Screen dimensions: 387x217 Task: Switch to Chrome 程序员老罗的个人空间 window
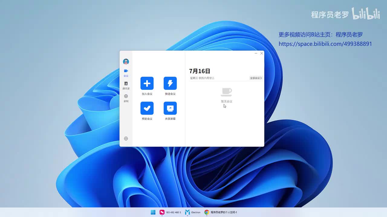pos(220,212)
